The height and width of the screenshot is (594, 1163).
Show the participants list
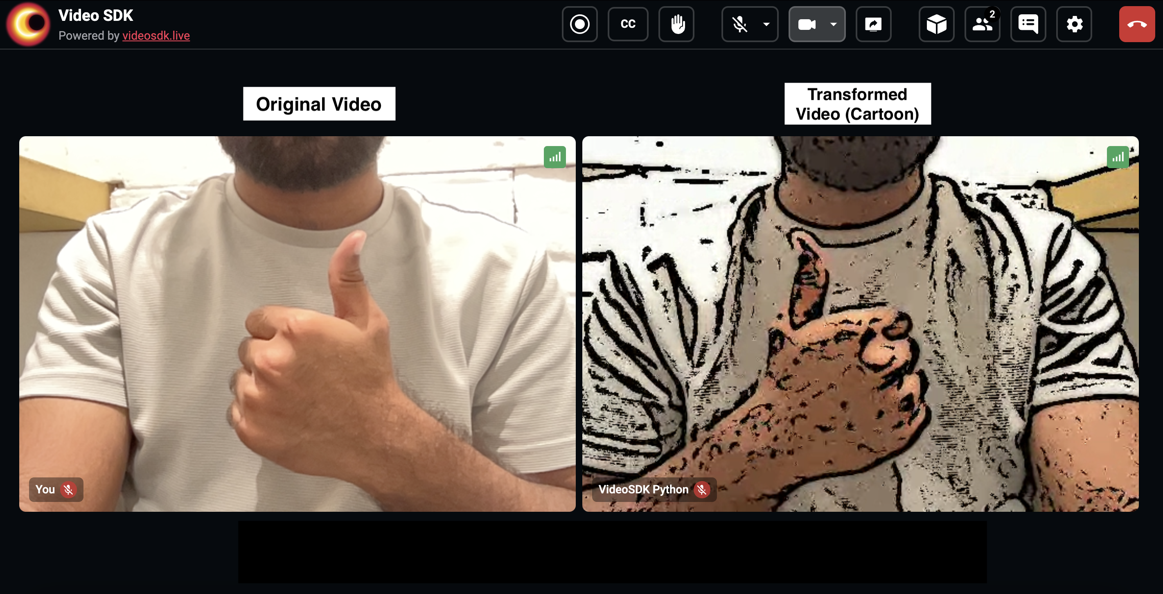click(983, 24)
